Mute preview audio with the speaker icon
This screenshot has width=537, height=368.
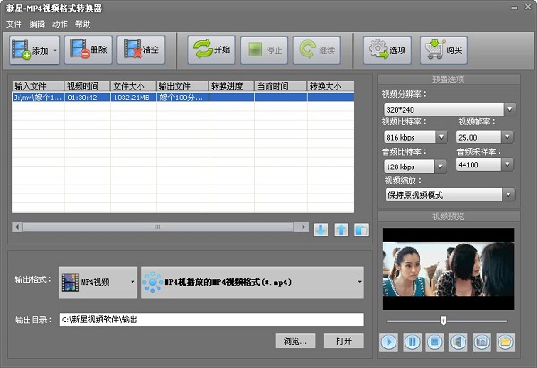click(458, 342)
